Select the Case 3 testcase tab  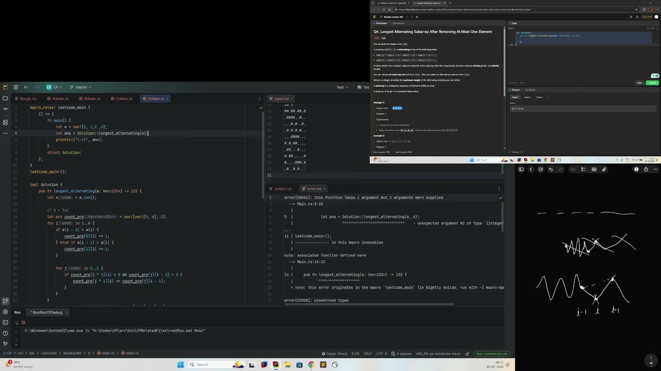[x=540, y=97]
